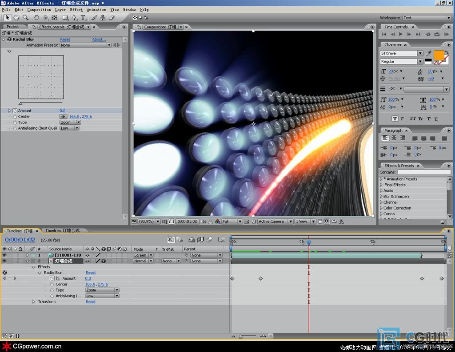Toggle region of interest in viewer
The width and height of the screenshot is (455, 352).
172,221
